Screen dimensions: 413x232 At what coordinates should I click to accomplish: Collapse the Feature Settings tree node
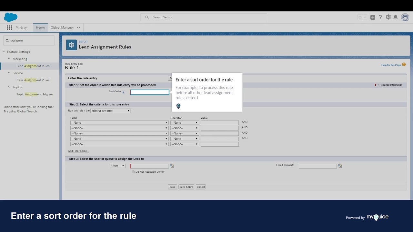click(x=4, y=52)
